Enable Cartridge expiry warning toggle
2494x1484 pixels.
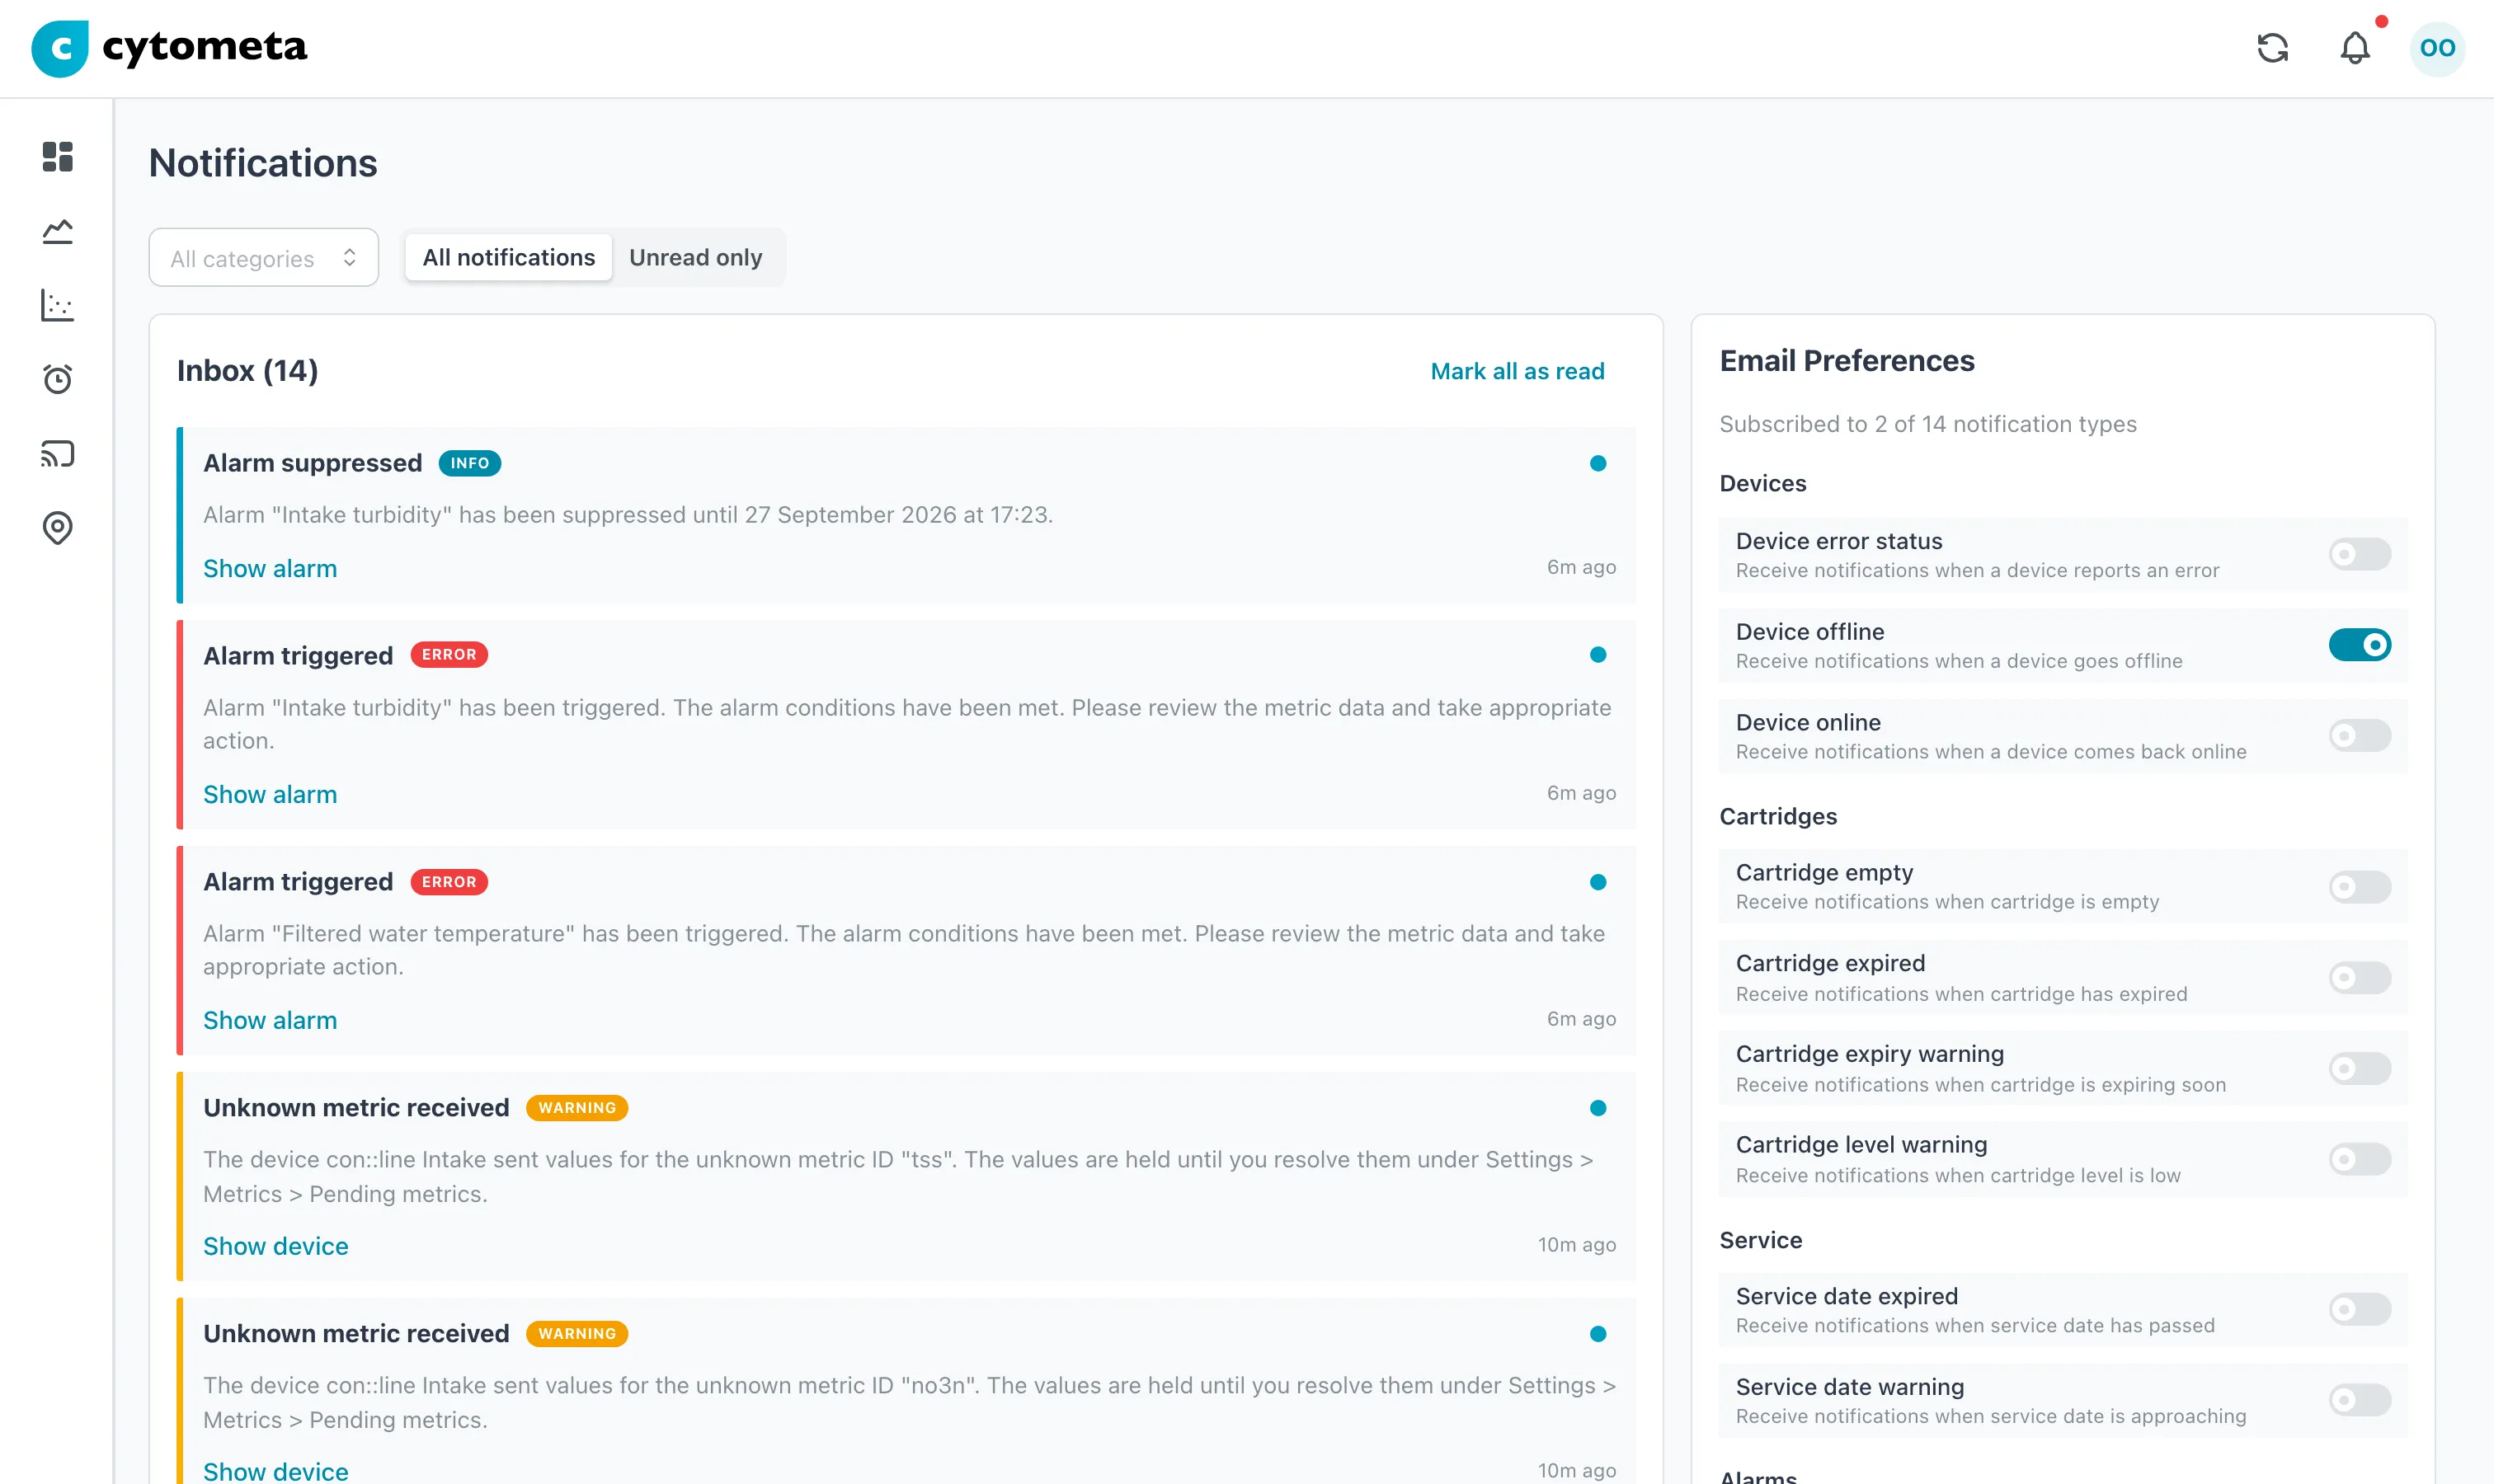pyautogui.click(x=2359, y=1068)
